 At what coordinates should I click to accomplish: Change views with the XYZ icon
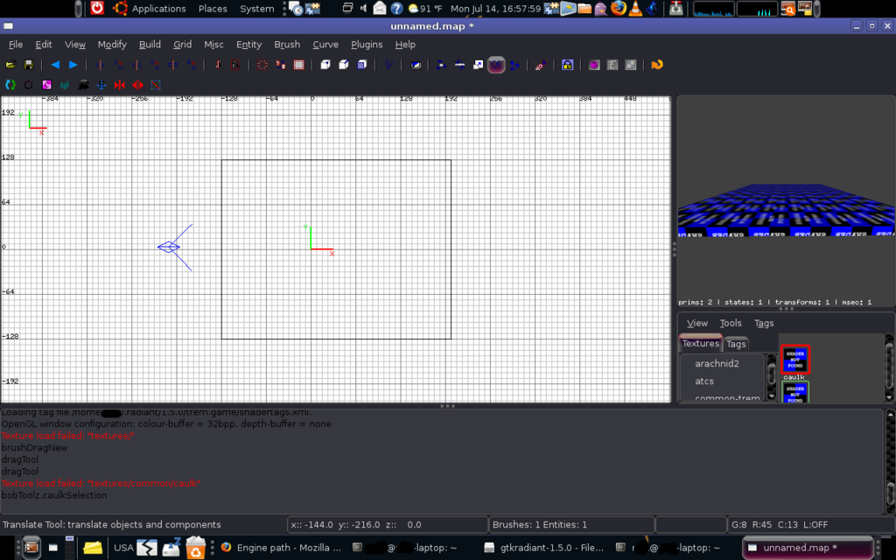pyautogui.click(x=388, y=65)
